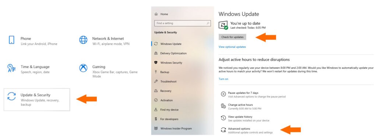Open Update & Security category
Viewport: 377px width, 140px height.
37,100
